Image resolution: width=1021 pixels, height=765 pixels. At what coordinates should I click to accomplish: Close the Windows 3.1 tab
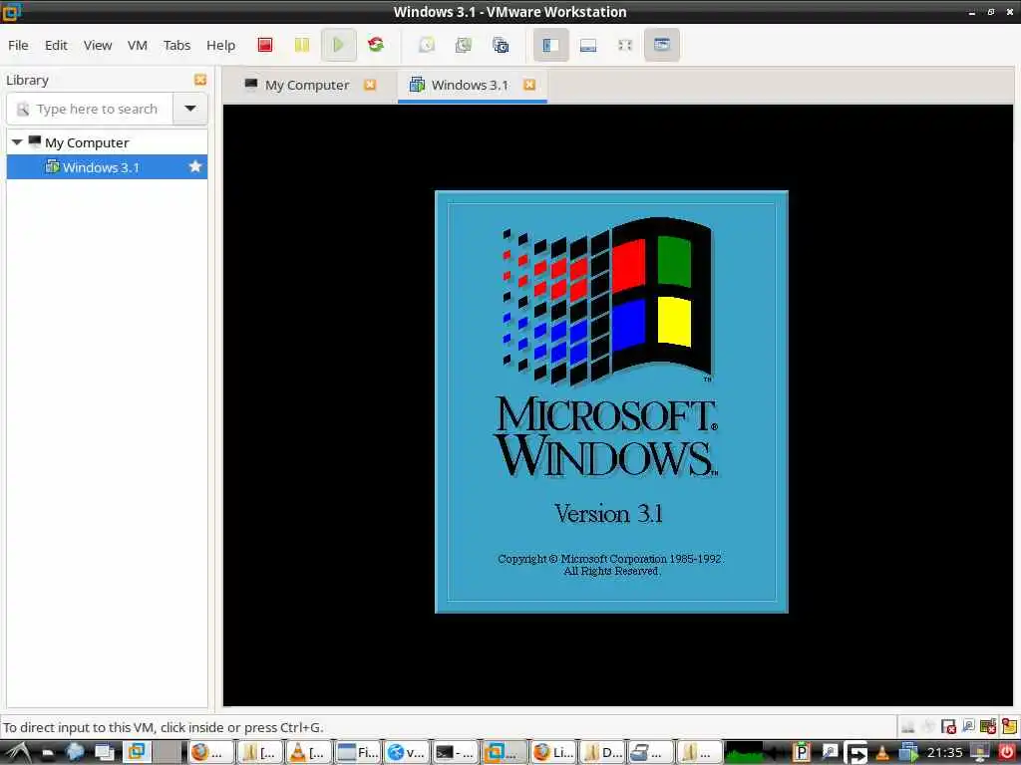pos(529,85)
